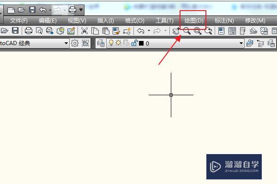277x184 pixels.
Task: Expand redo list in standard toolbar
Action: click(x=165, y=31)
